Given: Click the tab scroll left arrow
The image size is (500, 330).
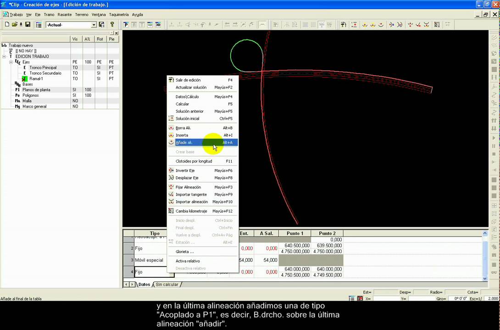Looking at the screenshot, I should [126, 285].
